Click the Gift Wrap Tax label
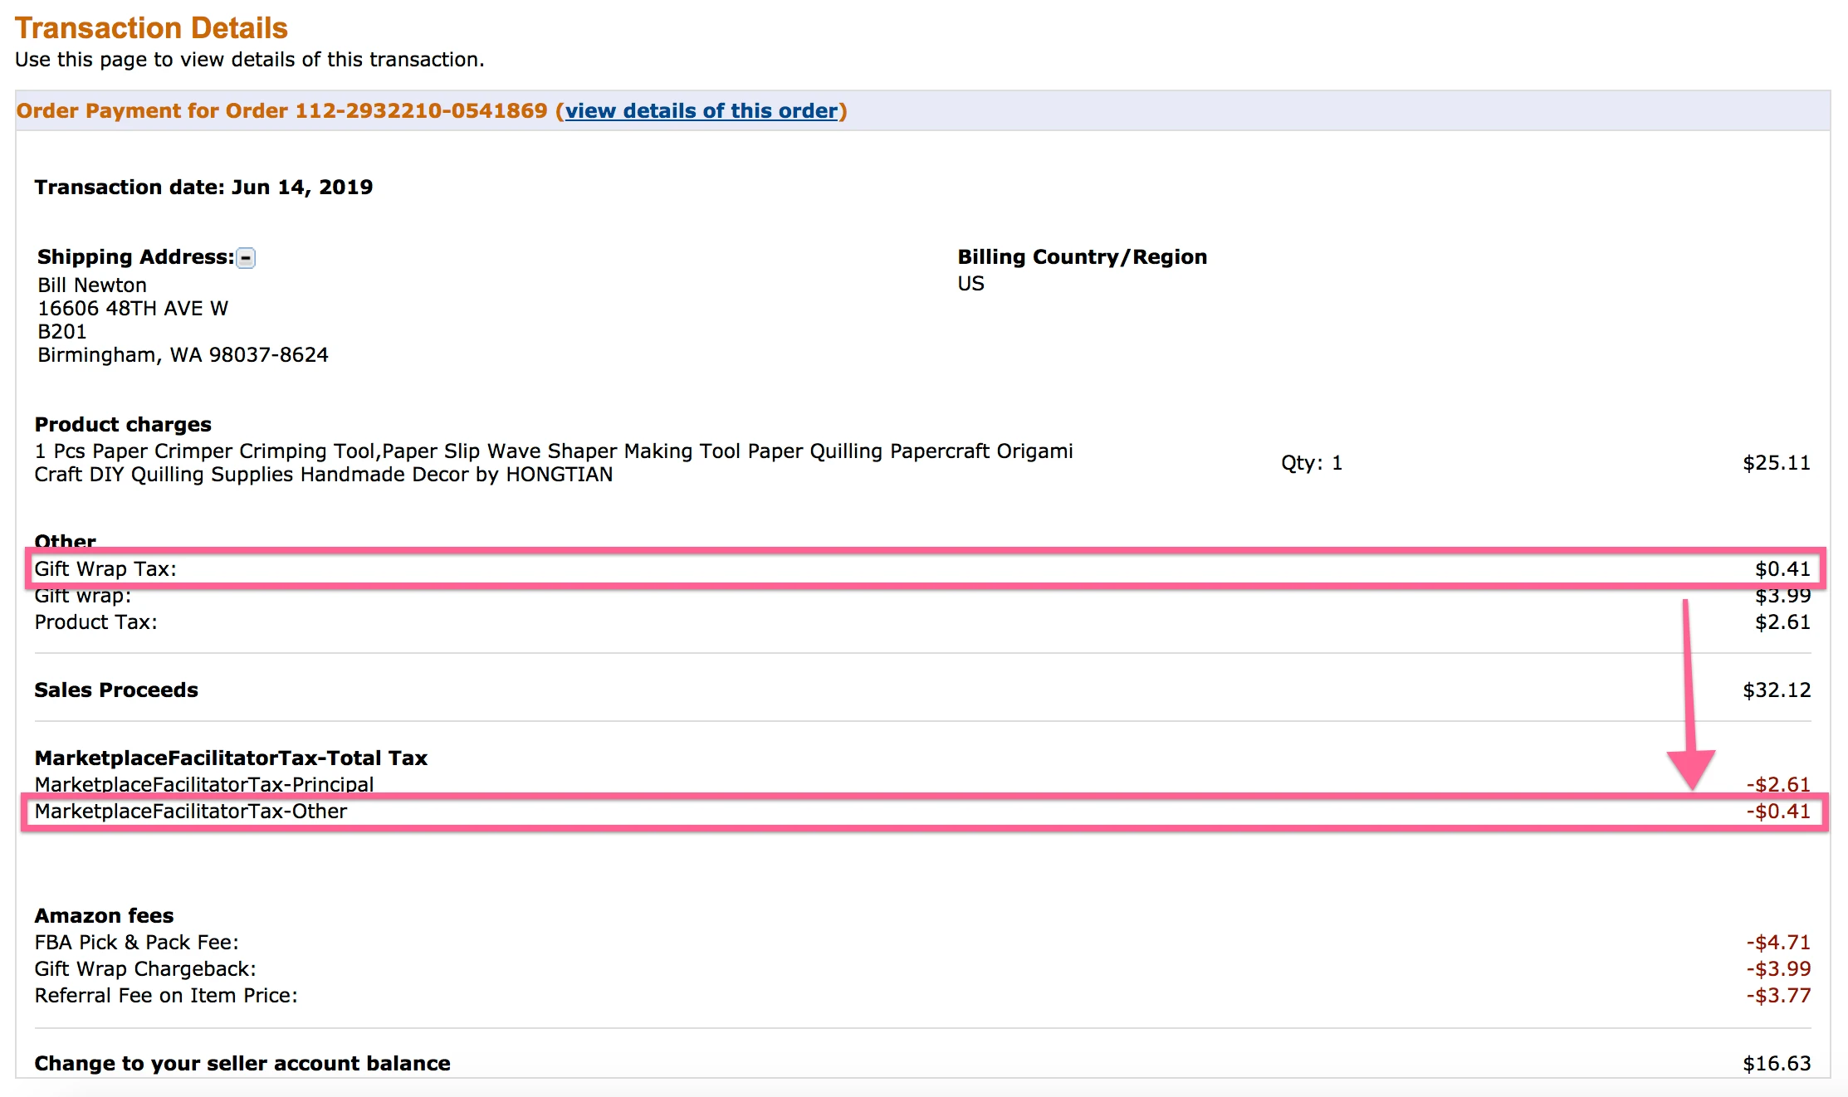The width and height of the screenshot is (1848, 1097). pyautogui.click(x=105, y=569)
